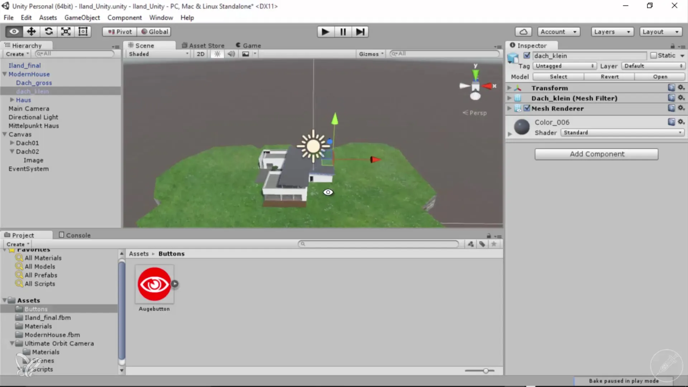Open the Shaded draw mode dropdown
The width and height of the screenshot is (688, 387).
pos(158,54)
